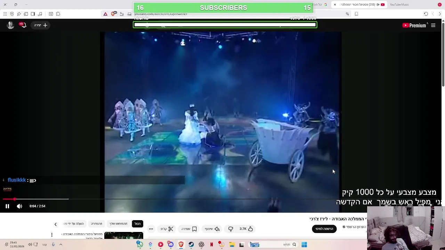The image size is (445, 250).
Task: Open the more actions three-dot menu
Action: pyautogui.click(x=151, y=229)
